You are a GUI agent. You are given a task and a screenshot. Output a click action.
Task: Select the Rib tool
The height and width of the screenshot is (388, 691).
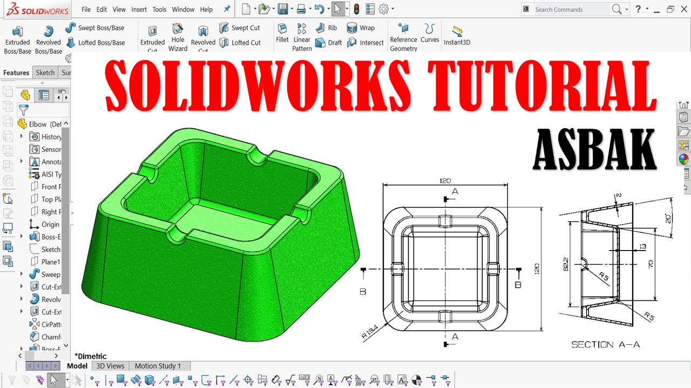click(326, 28)
